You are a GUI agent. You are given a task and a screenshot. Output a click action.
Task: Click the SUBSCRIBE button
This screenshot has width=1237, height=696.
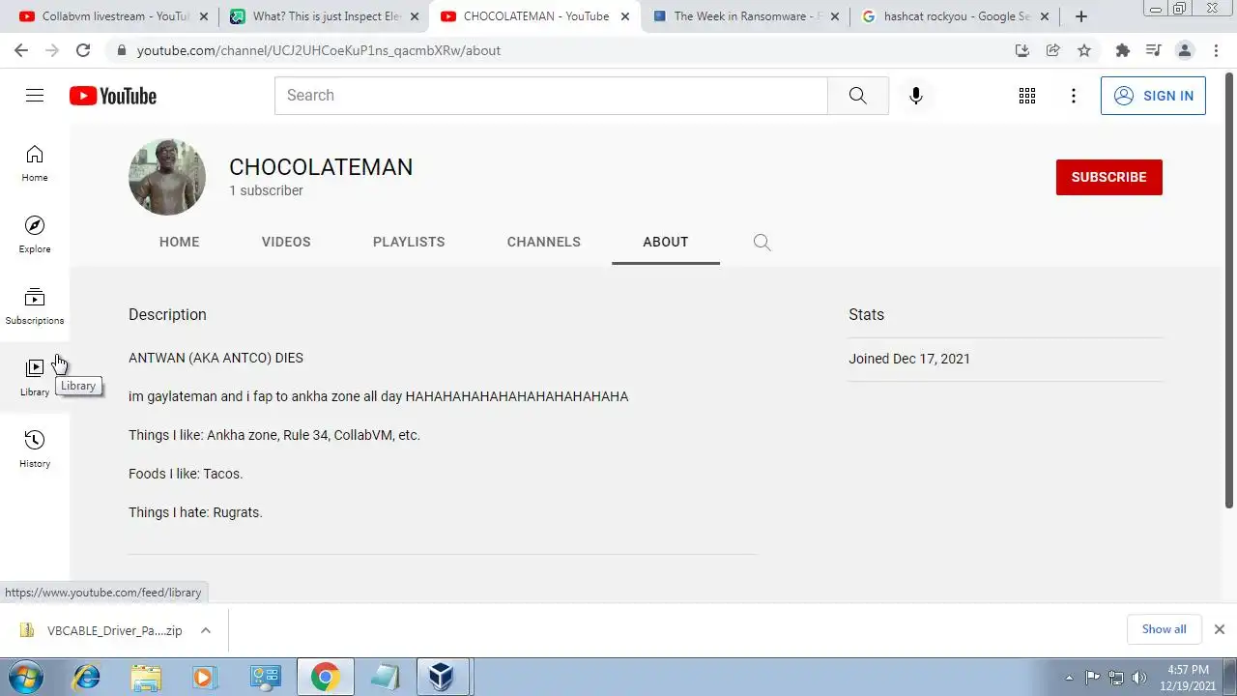click(x=1109, y=177)
